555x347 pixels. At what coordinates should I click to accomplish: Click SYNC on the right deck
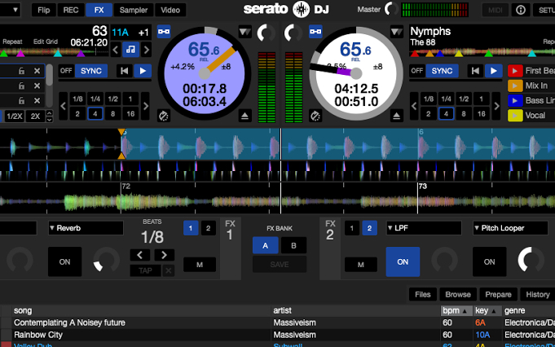click(442, 71)
